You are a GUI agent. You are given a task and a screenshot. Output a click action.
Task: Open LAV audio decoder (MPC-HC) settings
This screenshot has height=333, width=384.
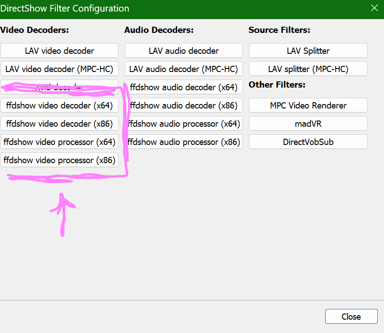(184, 69)
